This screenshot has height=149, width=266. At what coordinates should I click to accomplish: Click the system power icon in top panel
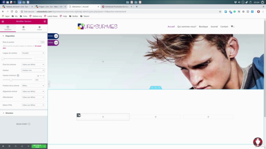[x=262, y=2]
